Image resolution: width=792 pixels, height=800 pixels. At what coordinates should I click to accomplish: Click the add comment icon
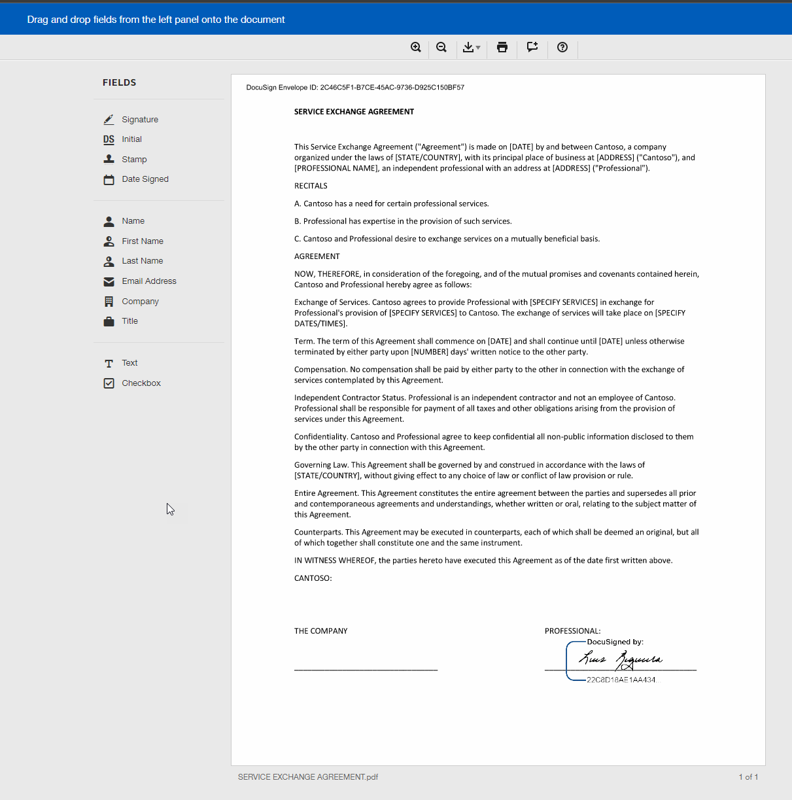point(532,47)
